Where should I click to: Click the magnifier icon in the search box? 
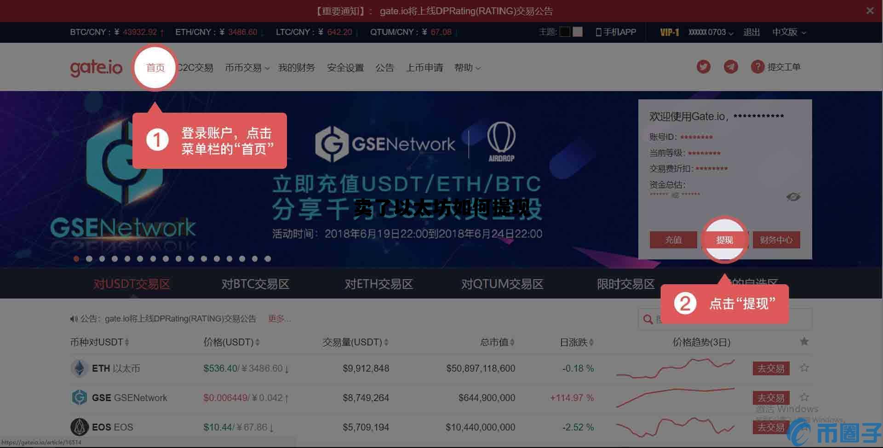tap(648, 319)
